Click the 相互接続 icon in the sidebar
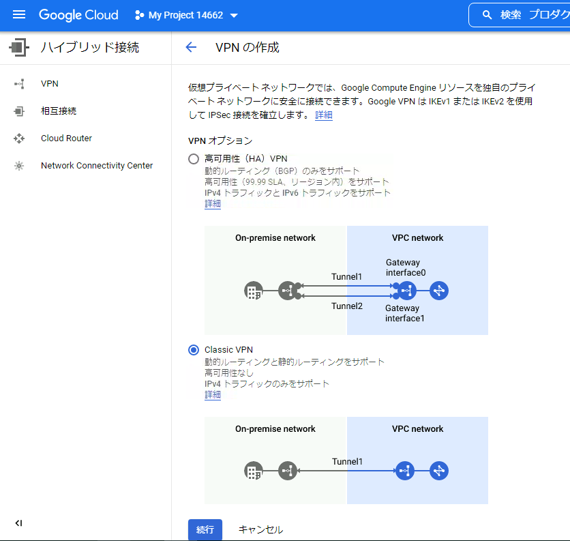Viewport: 570px width, 541px height. 19,111
